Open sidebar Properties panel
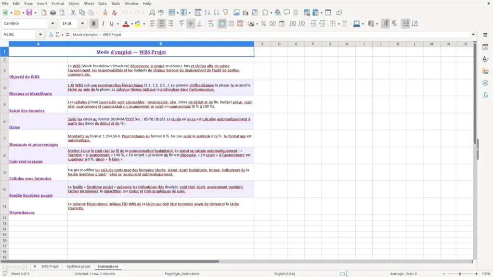The width and height of the screenshot is (493, 277). click(485, 48)
